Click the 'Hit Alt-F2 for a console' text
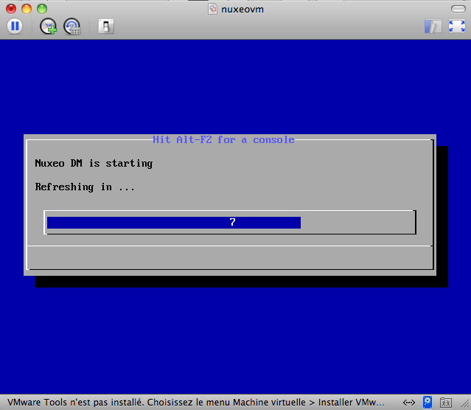 tap(223, 140)
